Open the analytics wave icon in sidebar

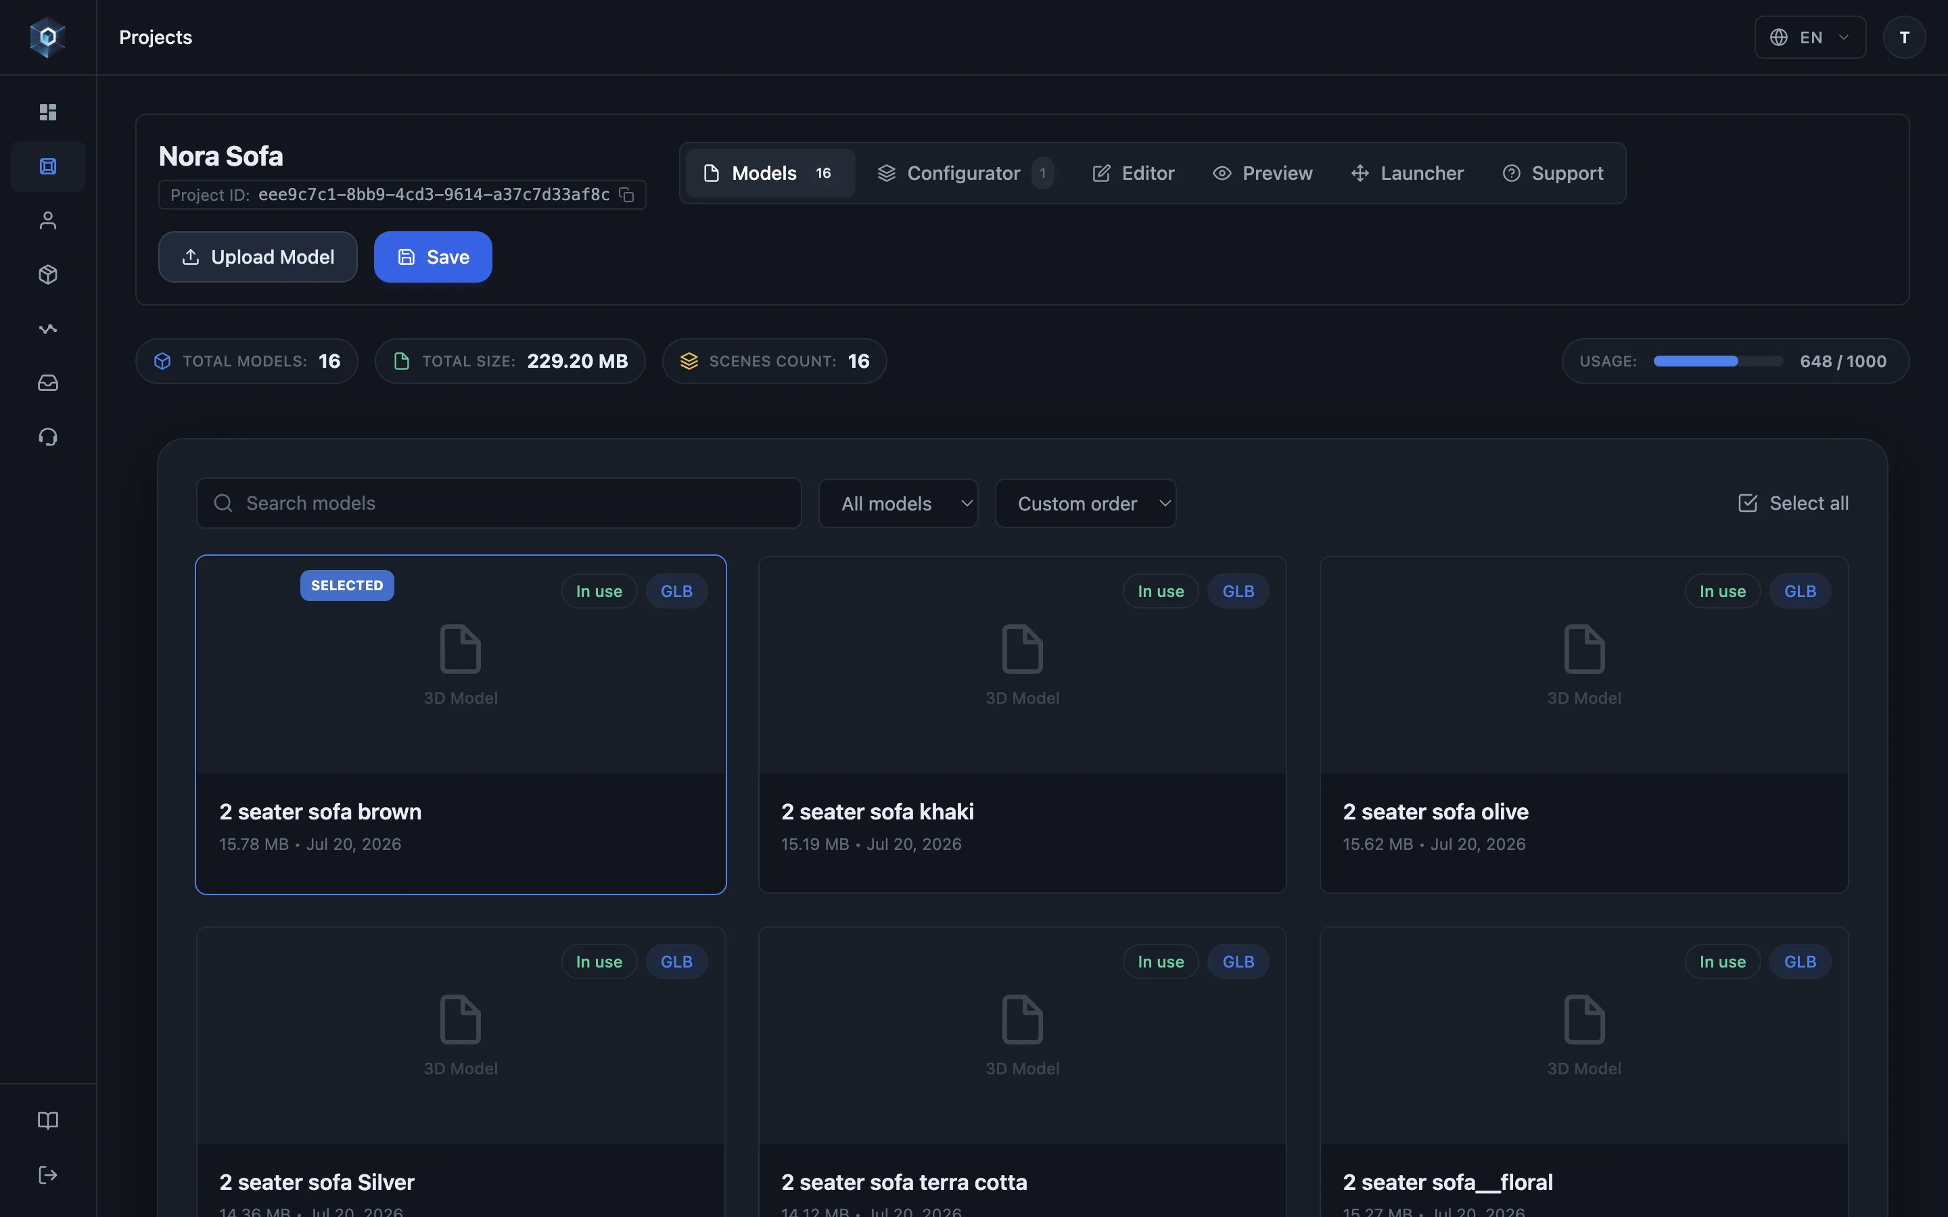(48, 329)
